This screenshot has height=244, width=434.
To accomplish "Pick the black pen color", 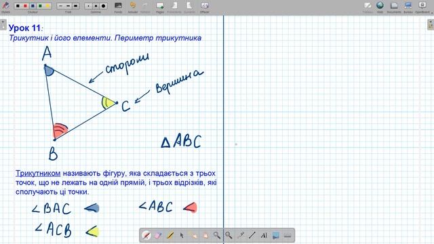I will (18, 6).
